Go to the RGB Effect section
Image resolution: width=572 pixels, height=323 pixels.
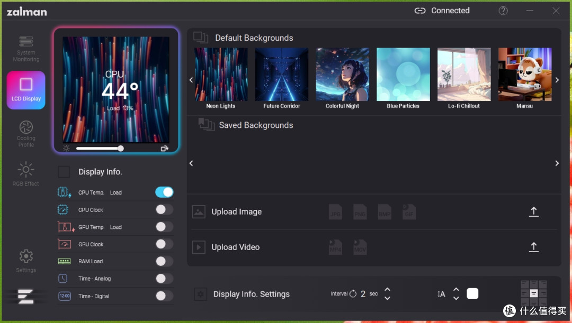point(26,174)
